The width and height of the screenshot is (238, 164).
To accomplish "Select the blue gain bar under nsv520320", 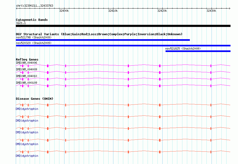I will point(123,46).
